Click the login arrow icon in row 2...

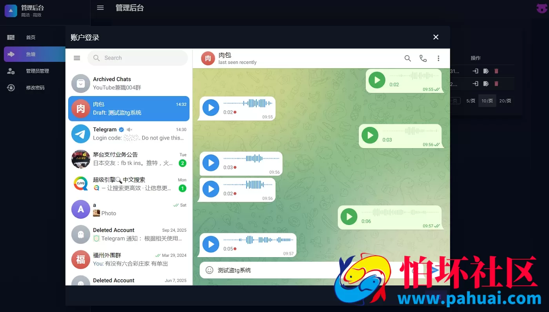pos(475,83)
